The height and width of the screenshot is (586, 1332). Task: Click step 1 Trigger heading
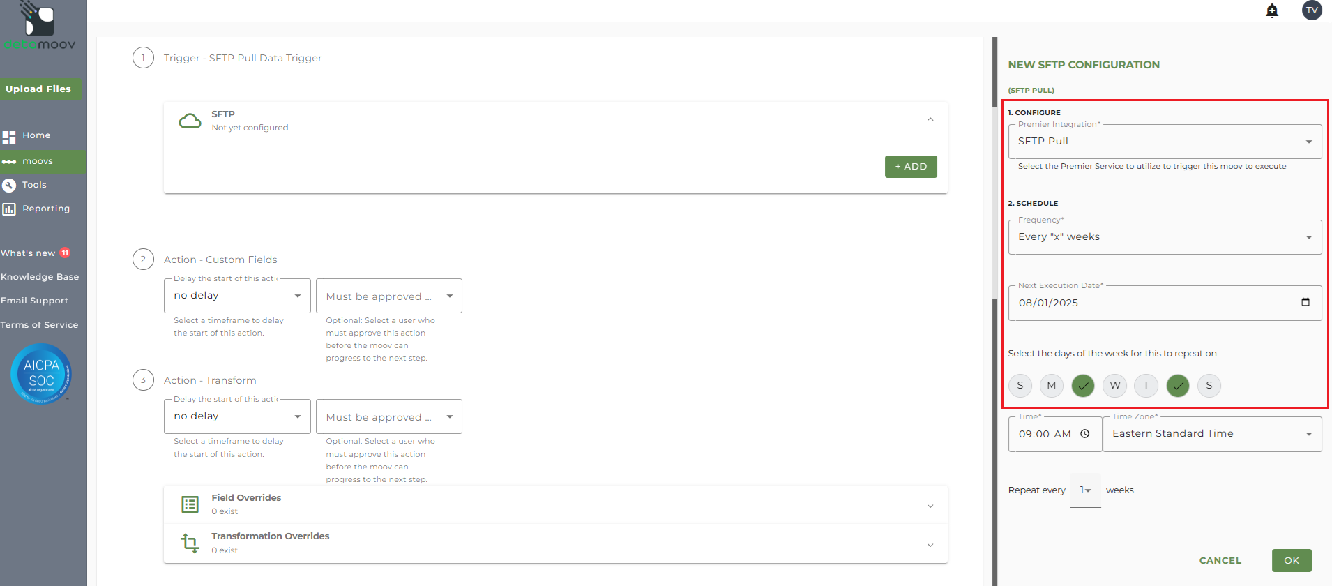[243, 58]
